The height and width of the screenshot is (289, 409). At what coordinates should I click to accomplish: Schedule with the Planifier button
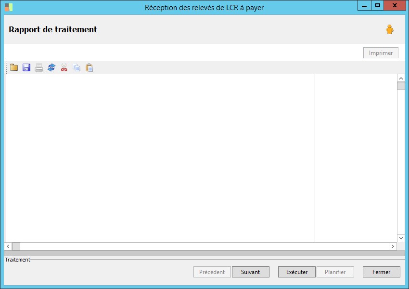point(335,272)
